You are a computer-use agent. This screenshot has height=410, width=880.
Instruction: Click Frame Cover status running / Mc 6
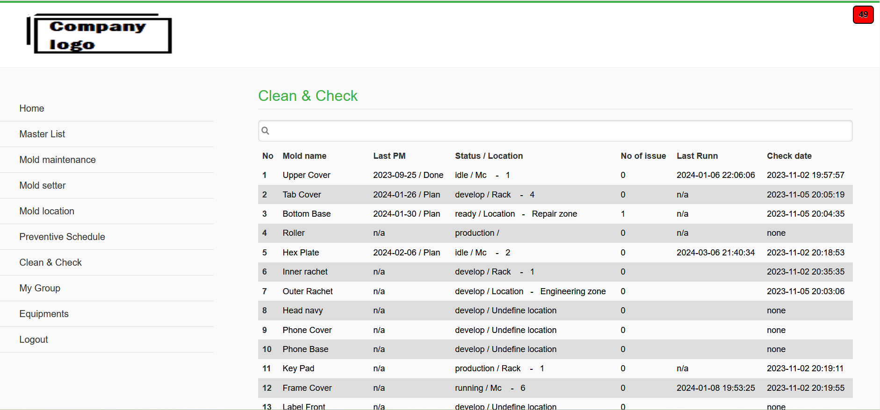pyautogui.click(x=490, y=388)
